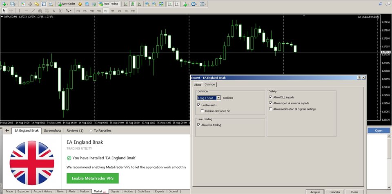Switch to the About tab in Expert dialog

tap(198, 85)
